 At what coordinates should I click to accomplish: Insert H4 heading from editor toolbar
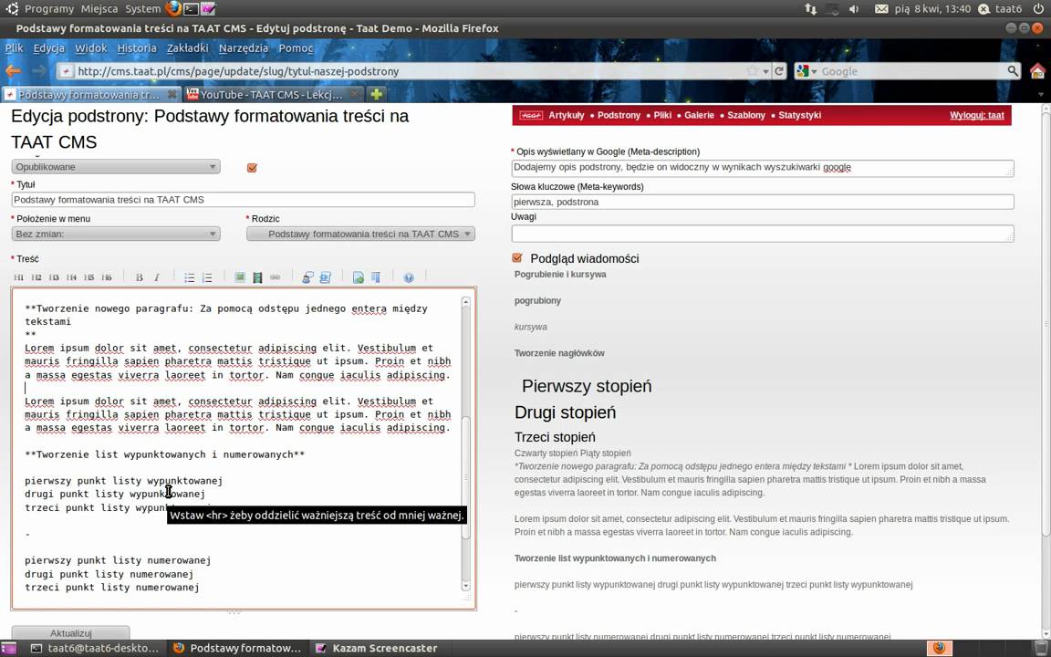71,277
